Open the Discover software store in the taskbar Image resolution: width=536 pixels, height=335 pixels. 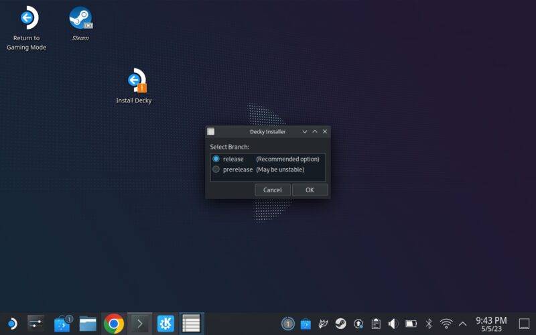click(62, 324)
